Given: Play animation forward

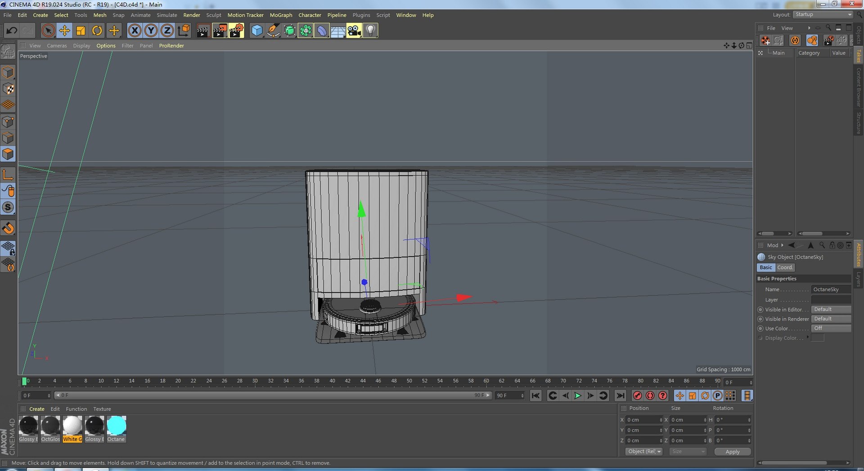Looking at the screenshot, I should tap(578, 395).
